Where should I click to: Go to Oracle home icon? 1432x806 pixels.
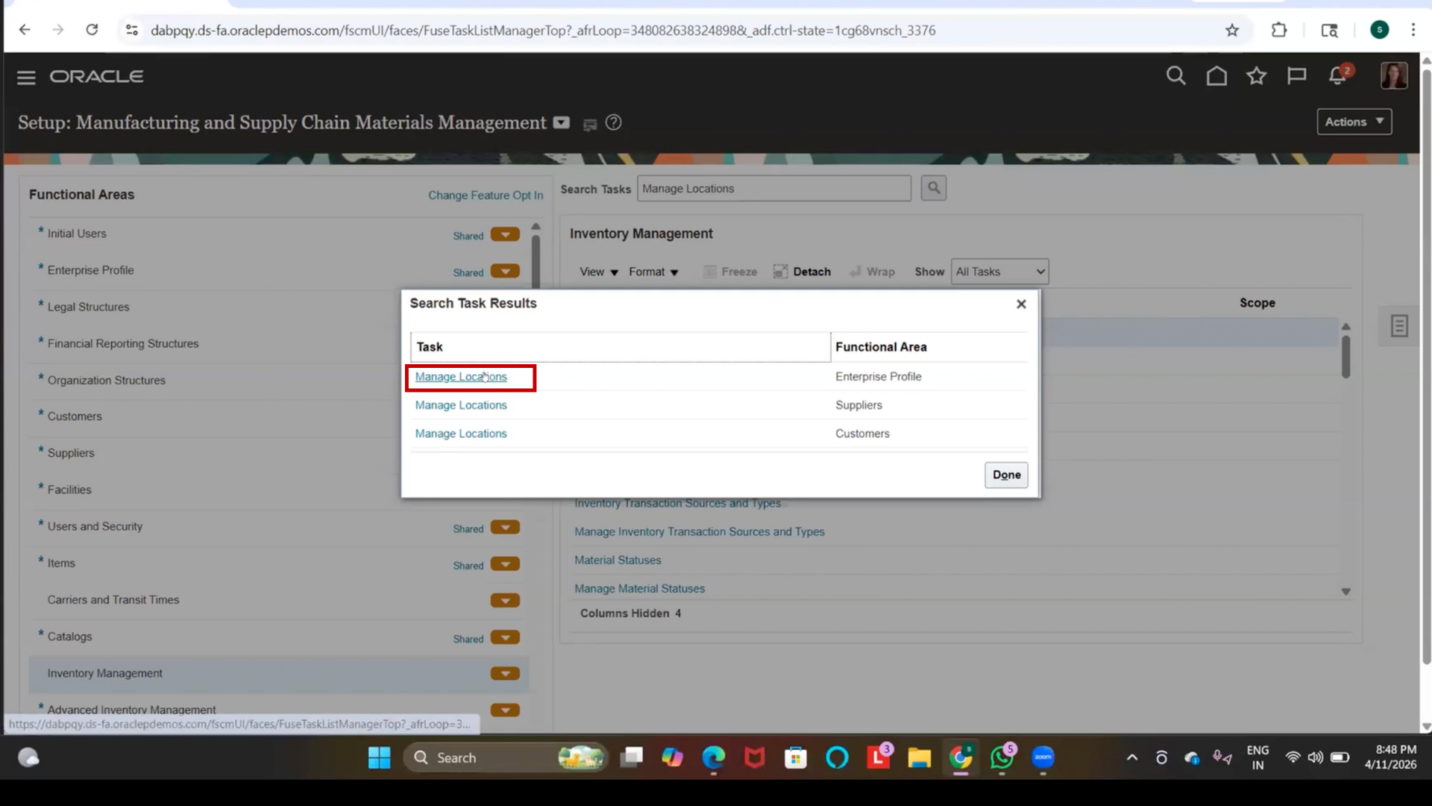pos(1216,75)
